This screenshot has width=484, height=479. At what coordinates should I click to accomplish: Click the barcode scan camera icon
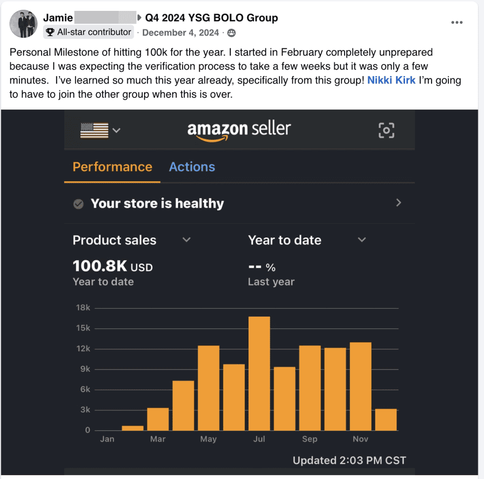point(386,130)
